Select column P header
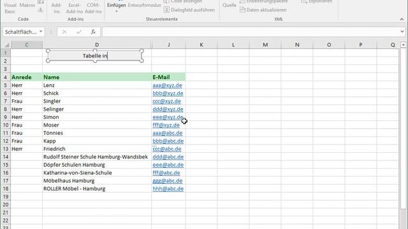Screen dimensions: 408x229 [x=361, y=45]
